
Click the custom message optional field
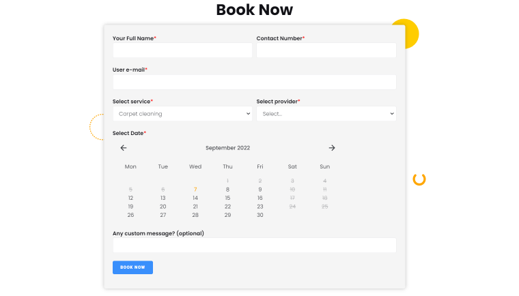tap(254, 246)
